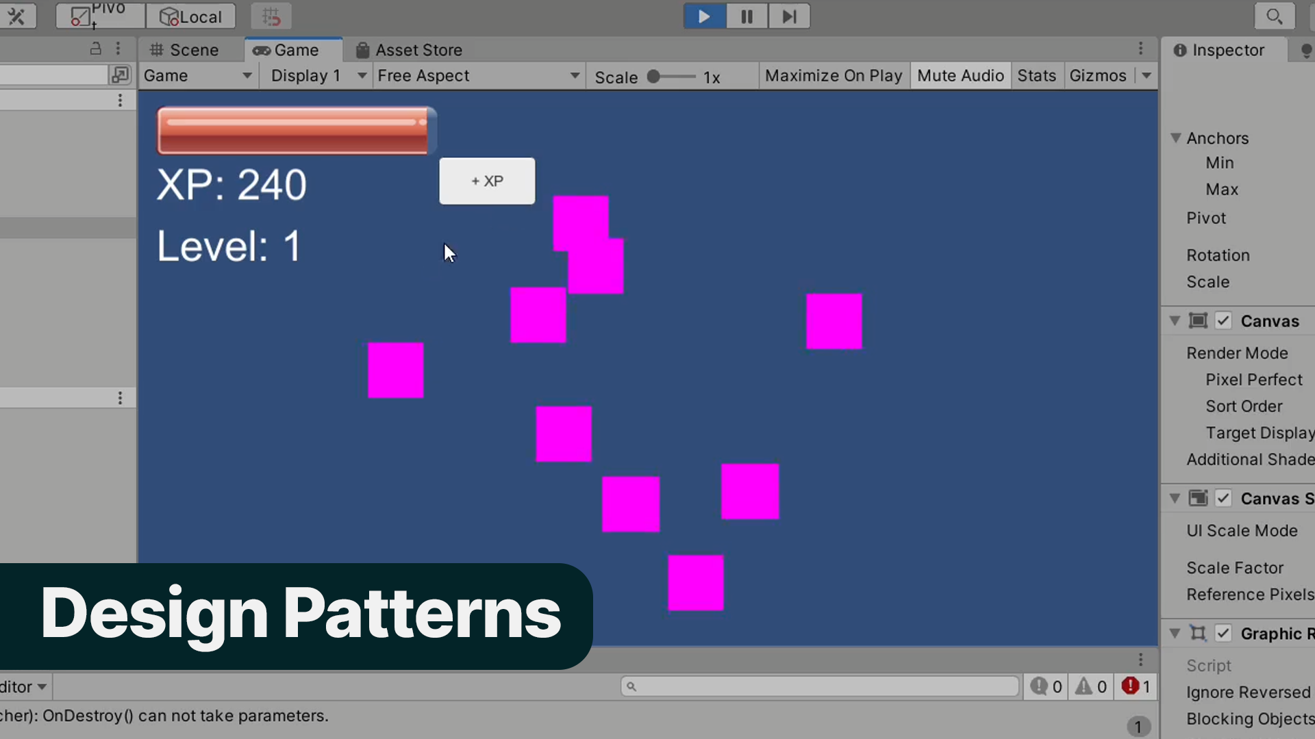This screenshot has height=739, width=1315.
Task: Click the Level: 1 text
Action: [229, 246]
